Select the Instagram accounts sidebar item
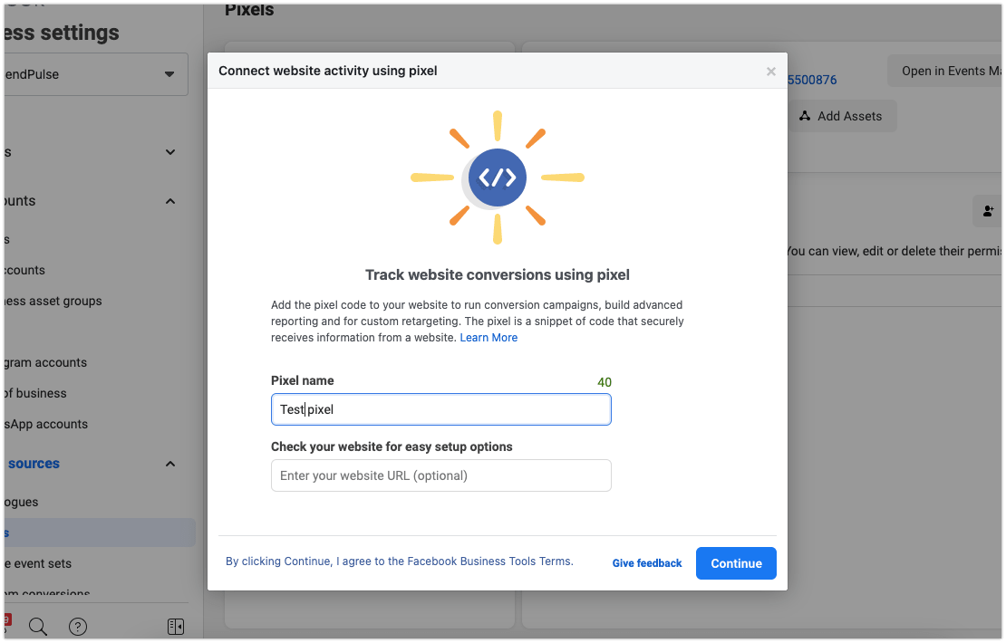 (x=45, y=362)
